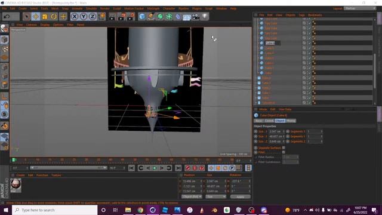
Task: Toggle Snap S icon in left sidebar
Action: click(4, 114)
